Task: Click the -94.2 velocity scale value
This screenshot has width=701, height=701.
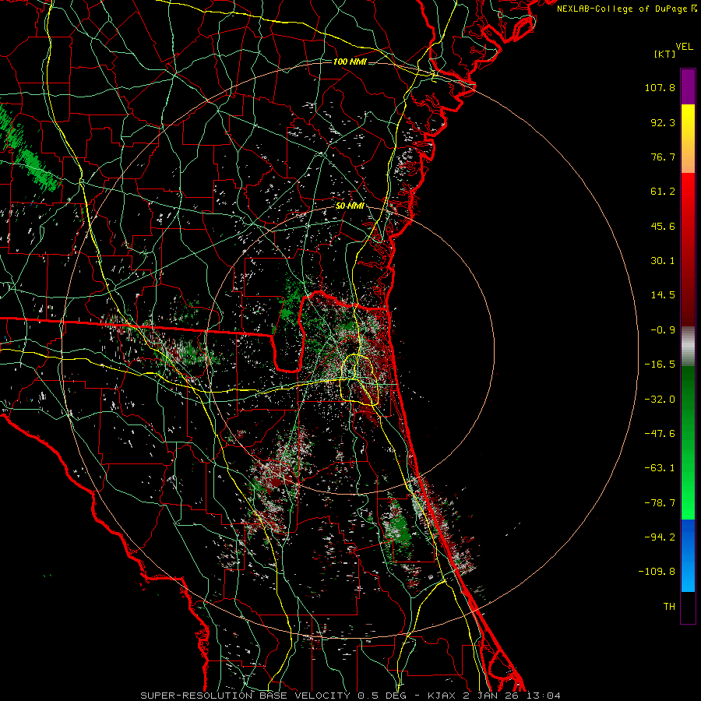Action: [660, 537]
